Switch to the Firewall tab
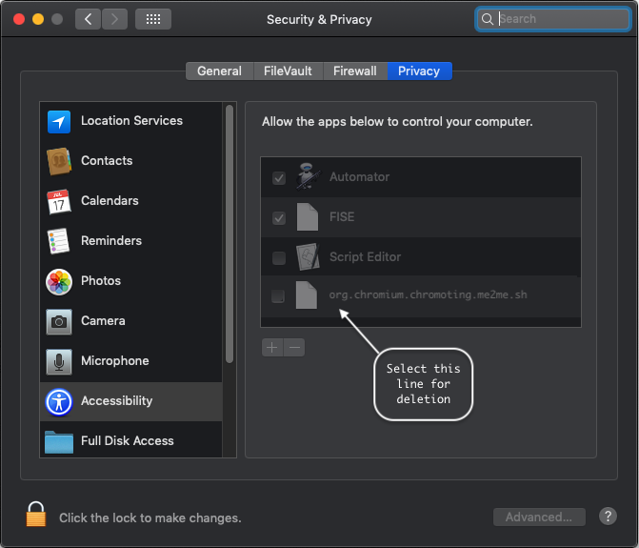The height and width of the screenshot is (548, 639). click(x=355, y=71)
